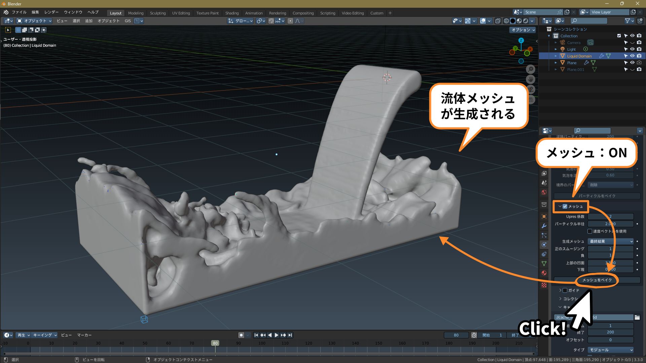Select rendered viewport shading mode

point(526,21)
